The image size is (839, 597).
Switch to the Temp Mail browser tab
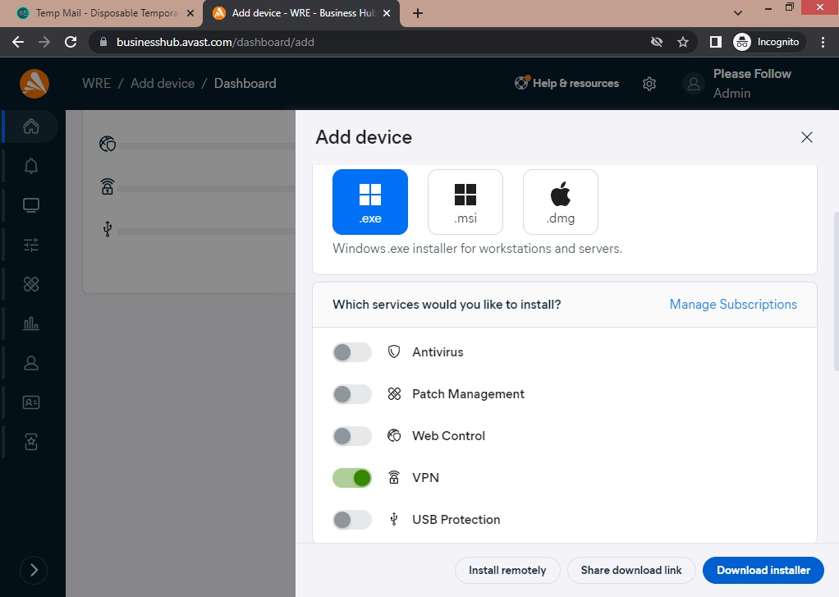pos(101,13)
